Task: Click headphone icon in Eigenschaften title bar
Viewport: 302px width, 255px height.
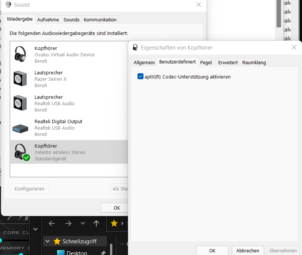Action: pyautogui.click(x=135, y=47)
